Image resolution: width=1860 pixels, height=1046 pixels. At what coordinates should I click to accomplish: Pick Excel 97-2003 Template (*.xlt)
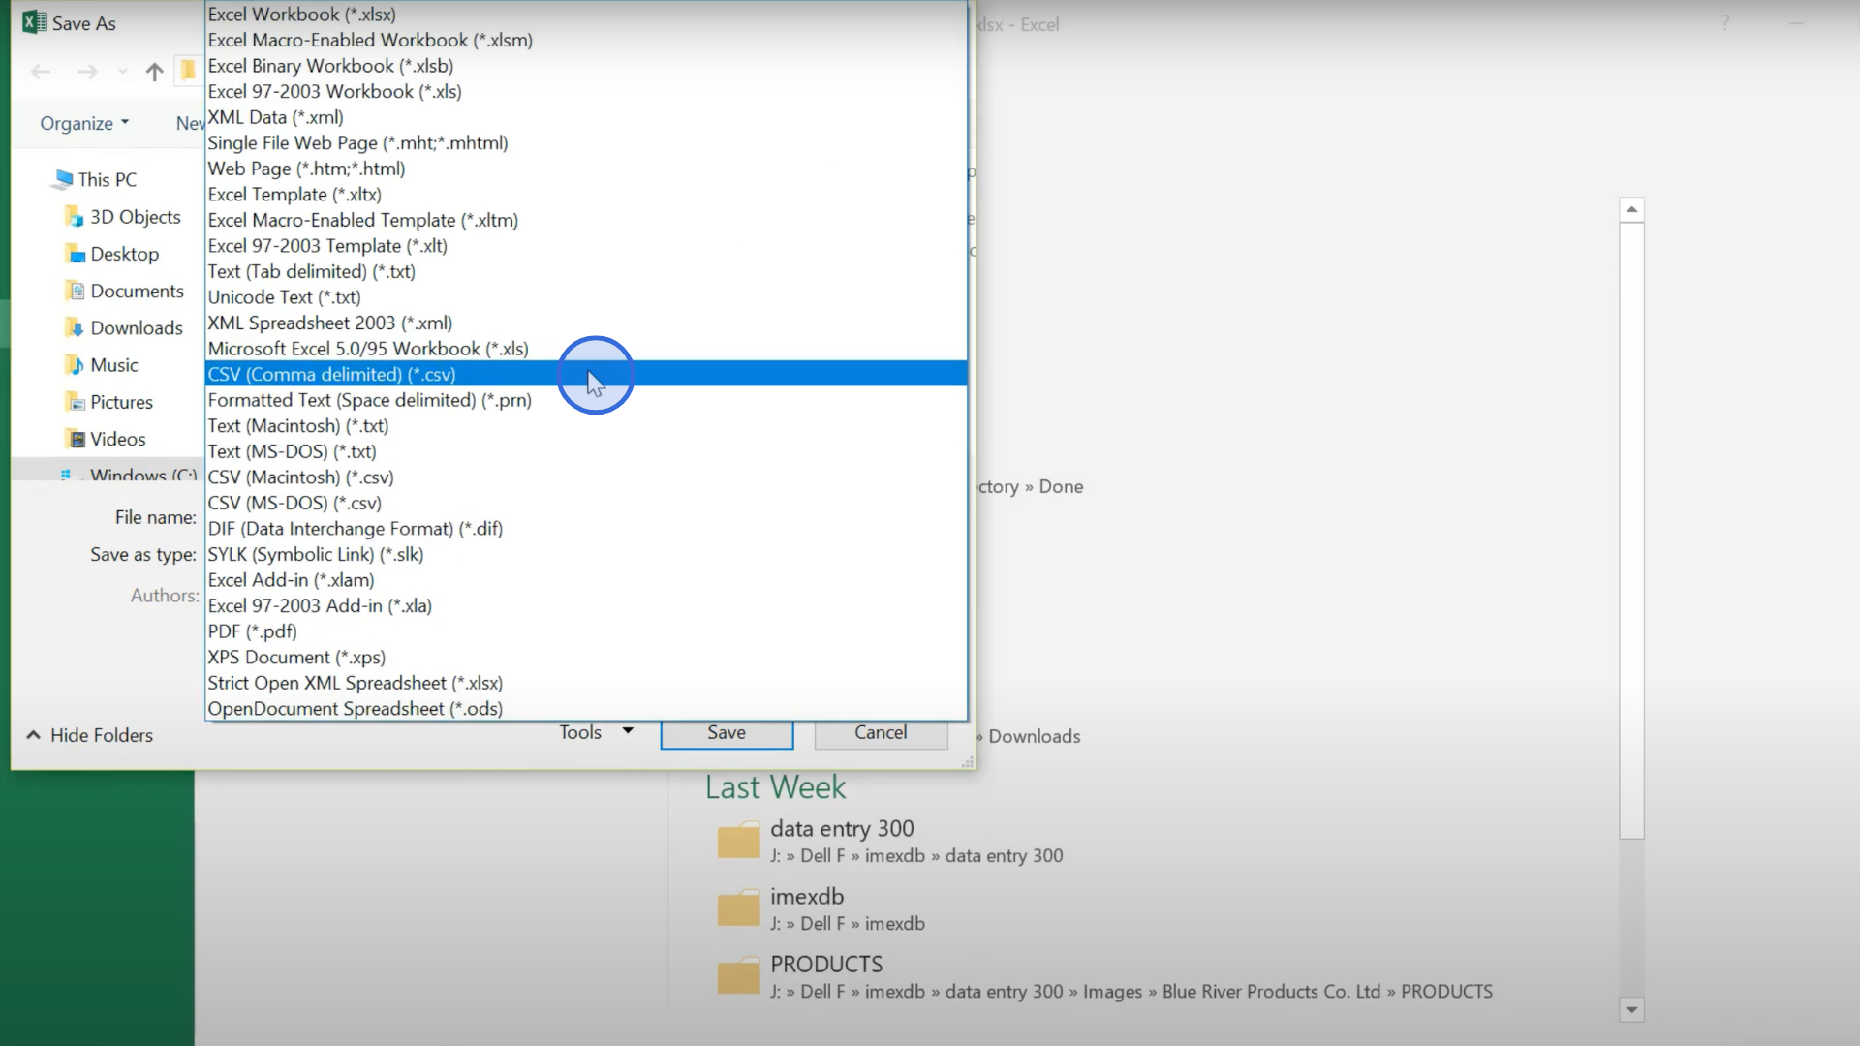click(586, 246)
